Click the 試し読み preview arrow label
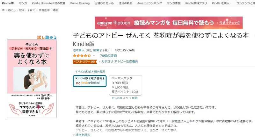 pyautogui.click(x=47, y=37)
